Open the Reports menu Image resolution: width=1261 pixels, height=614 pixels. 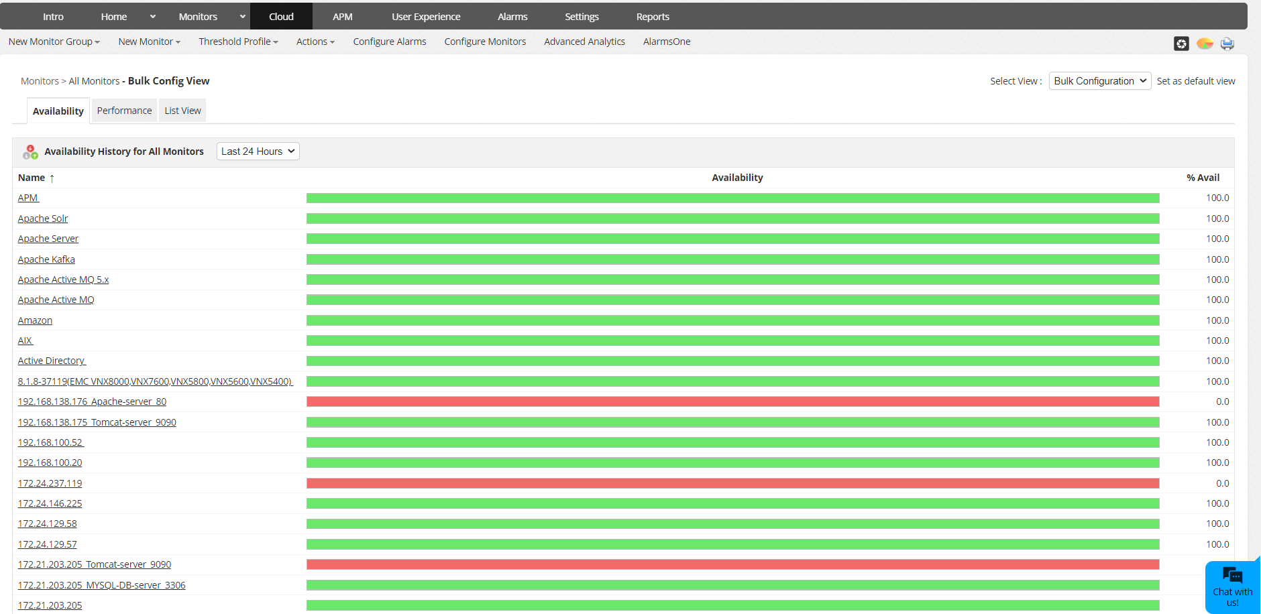pos(653,16)
